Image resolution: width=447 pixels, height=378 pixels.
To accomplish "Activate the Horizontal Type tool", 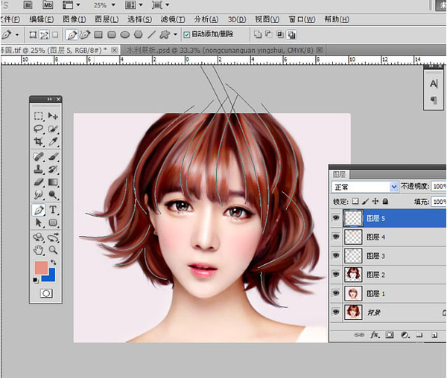I will point(54,211).
